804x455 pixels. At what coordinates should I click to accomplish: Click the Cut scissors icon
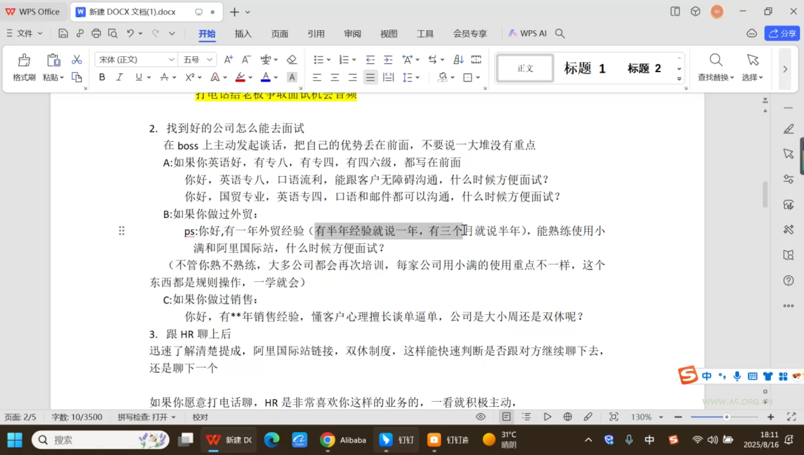tap(76, 60)
